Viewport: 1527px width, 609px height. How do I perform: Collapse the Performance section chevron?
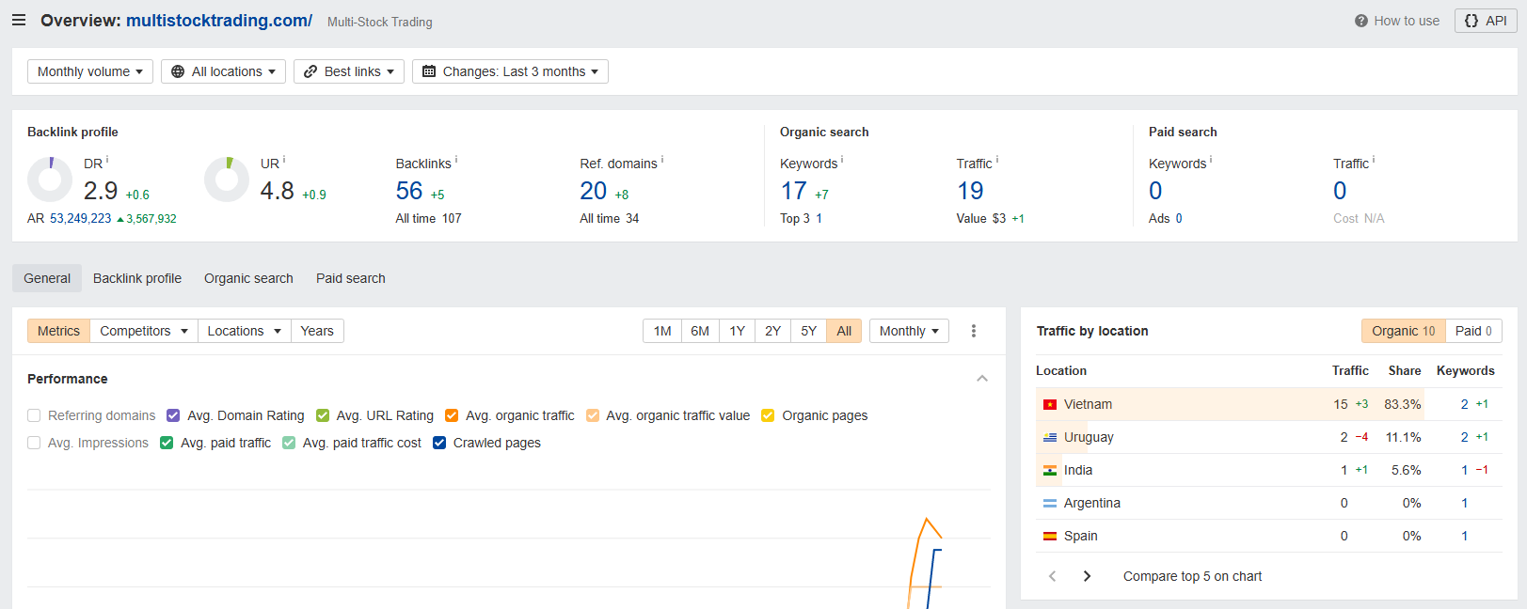point(982,379)
